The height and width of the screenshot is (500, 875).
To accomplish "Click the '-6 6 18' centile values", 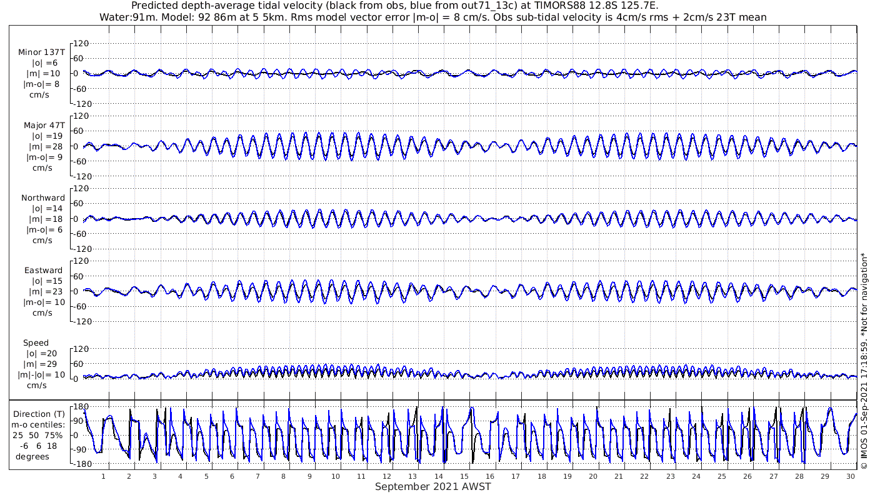I will click(37, 446).
